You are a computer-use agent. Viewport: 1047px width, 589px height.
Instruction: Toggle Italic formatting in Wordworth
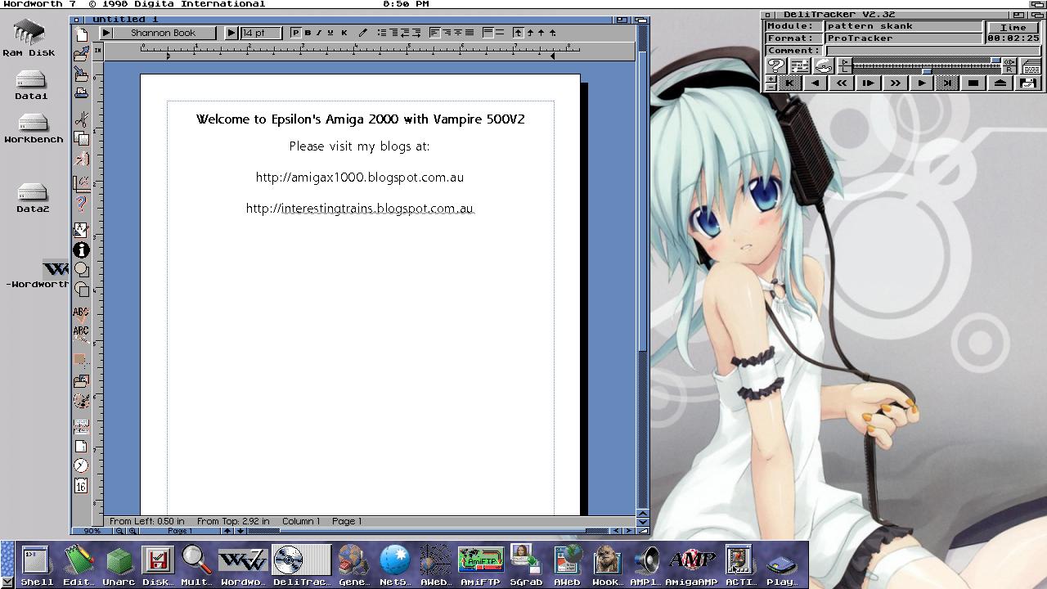tap(319, 33)
